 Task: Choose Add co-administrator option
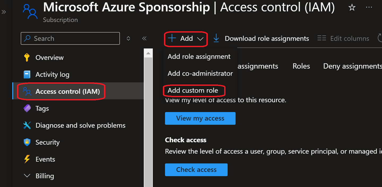point(200,74)
